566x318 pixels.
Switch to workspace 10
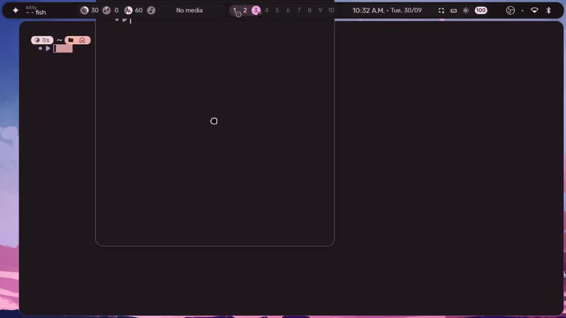click(331, 10)
